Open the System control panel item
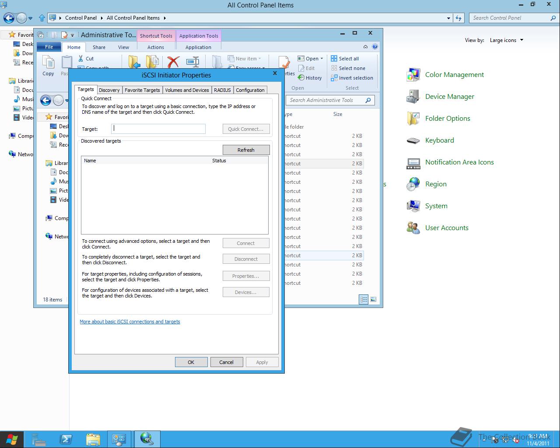Image resolution: width=560 pixels, height=448 pixels. click(427, 206)
